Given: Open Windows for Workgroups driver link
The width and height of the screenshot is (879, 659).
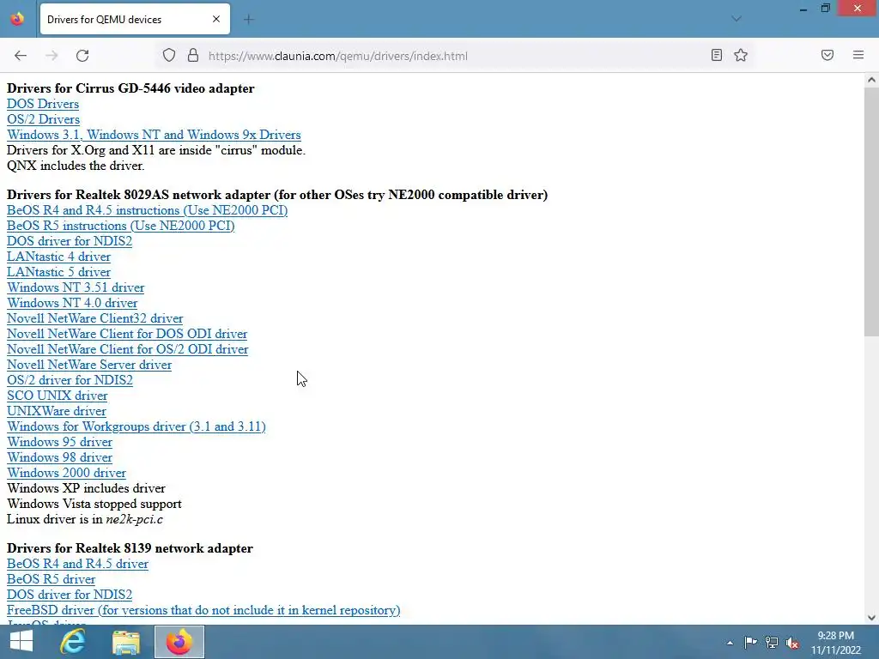Looking at the screenshot, I should pyautogui.click(x=136, y=426).
